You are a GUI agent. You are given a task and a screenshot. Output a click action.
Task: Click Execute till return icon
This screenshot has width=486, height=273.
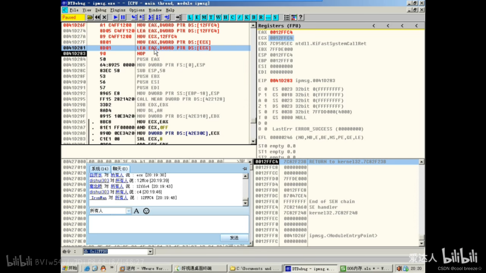coord(167,17)
